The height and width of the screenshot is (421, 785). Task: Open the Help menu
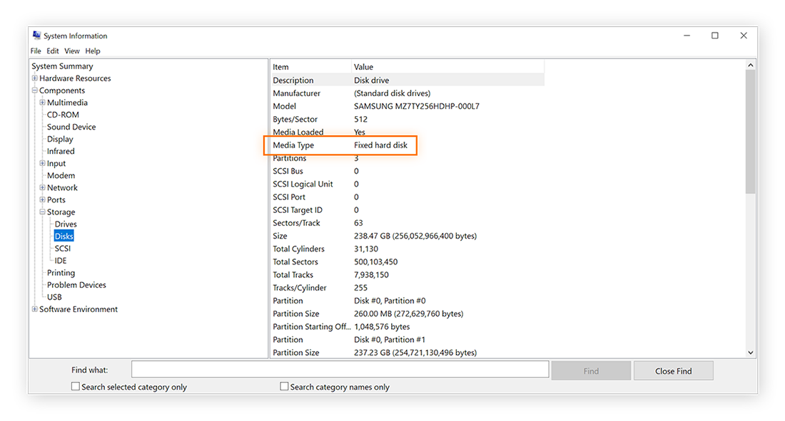[92, 51]
